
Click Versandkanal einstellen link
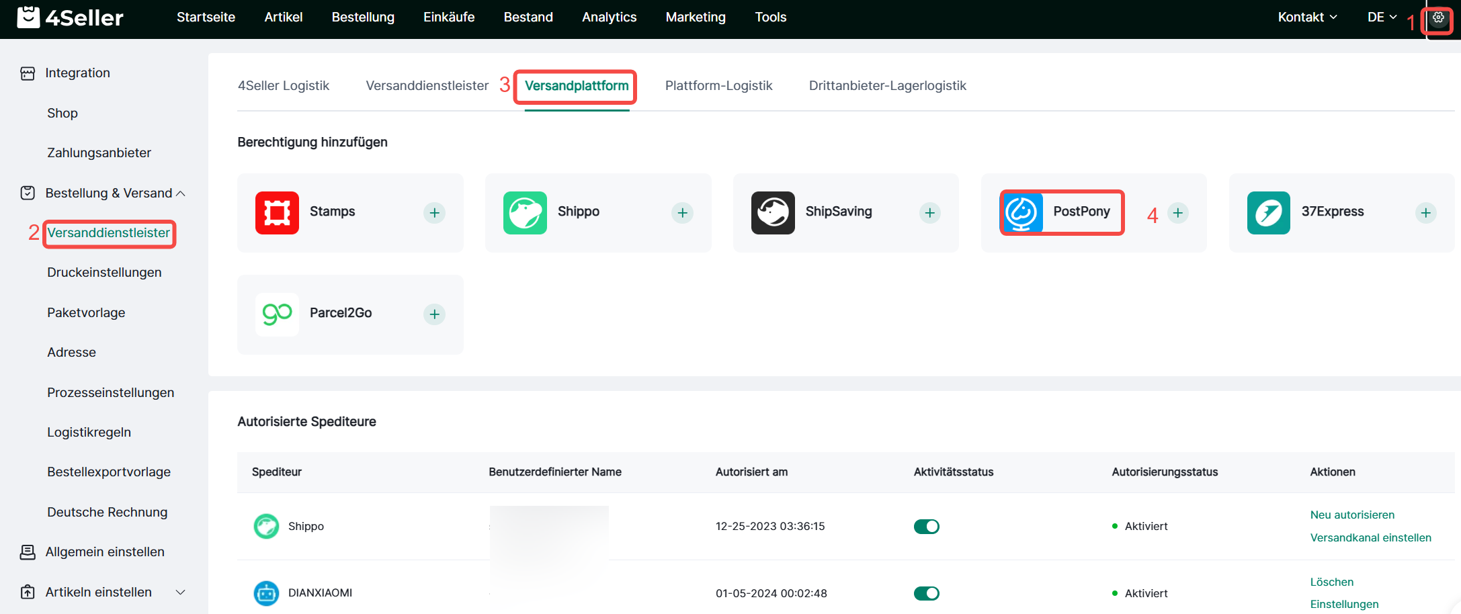(x=1370, y=537)
